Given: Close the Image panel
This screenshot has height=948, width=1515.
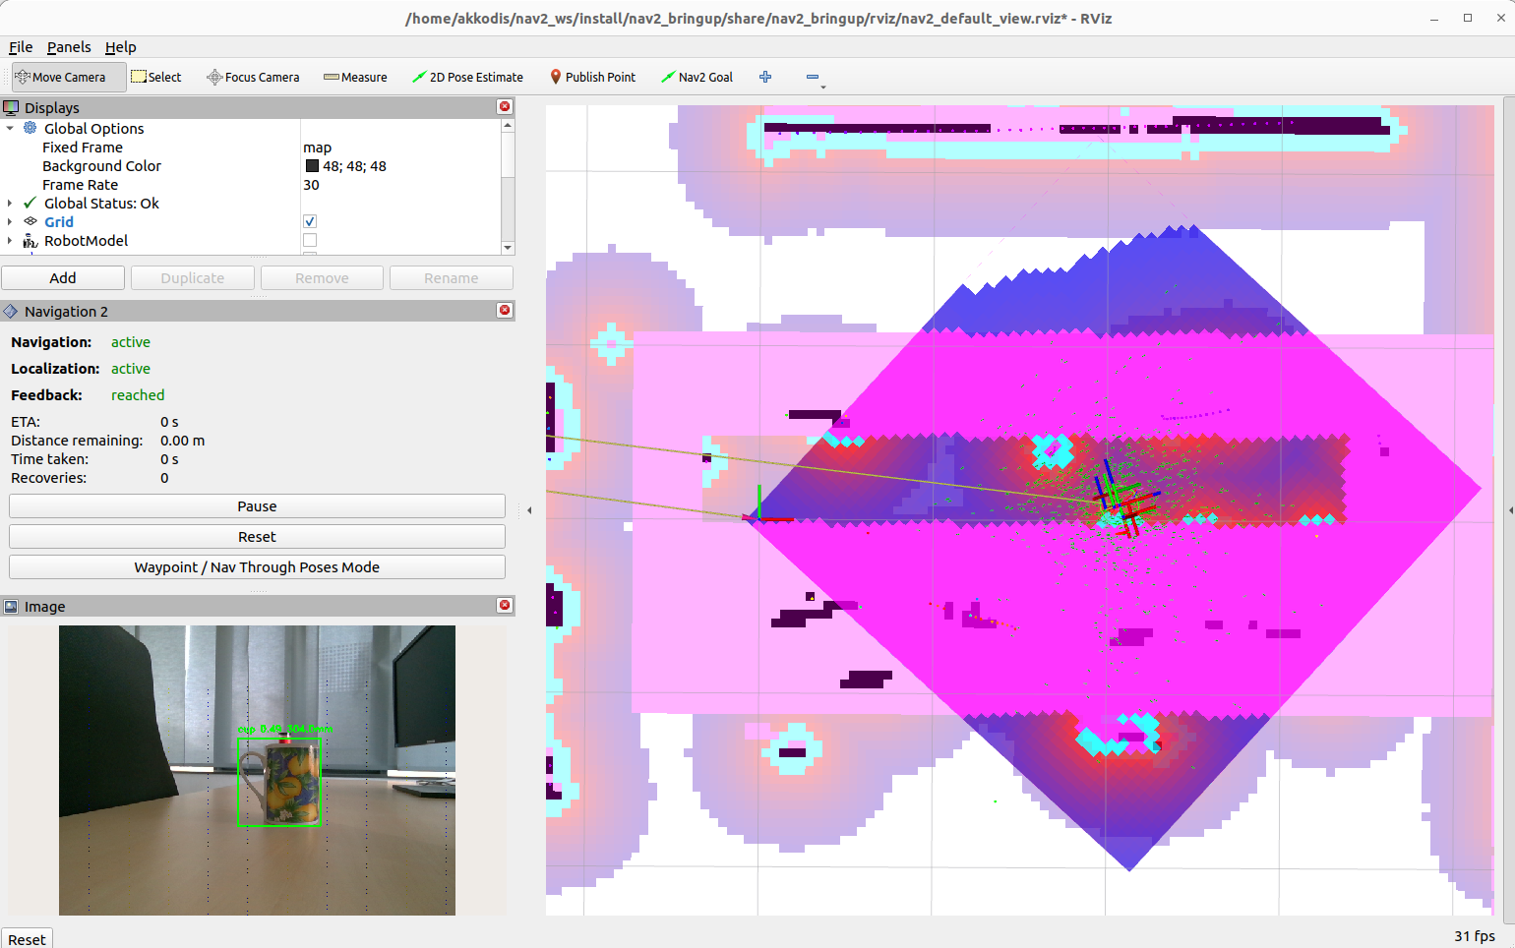Looking at the screenshot, I should 505,605.
